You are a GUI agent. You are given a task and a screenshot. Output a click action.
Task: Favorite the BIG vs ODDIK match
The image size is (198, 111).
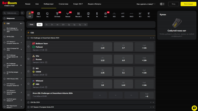29,71
